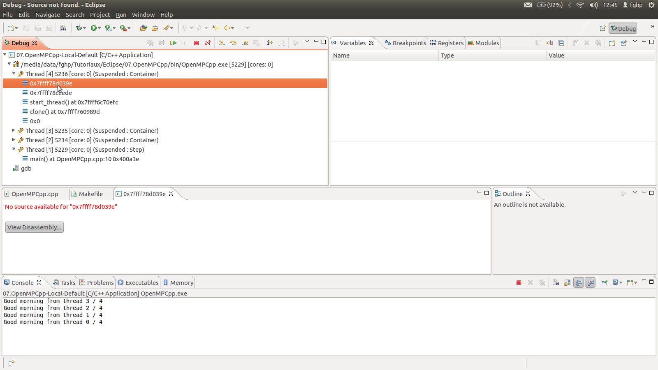Open Display Selected Console dropdown
The width and height of the screenshot is (658, 370).
tap(620, 282)
